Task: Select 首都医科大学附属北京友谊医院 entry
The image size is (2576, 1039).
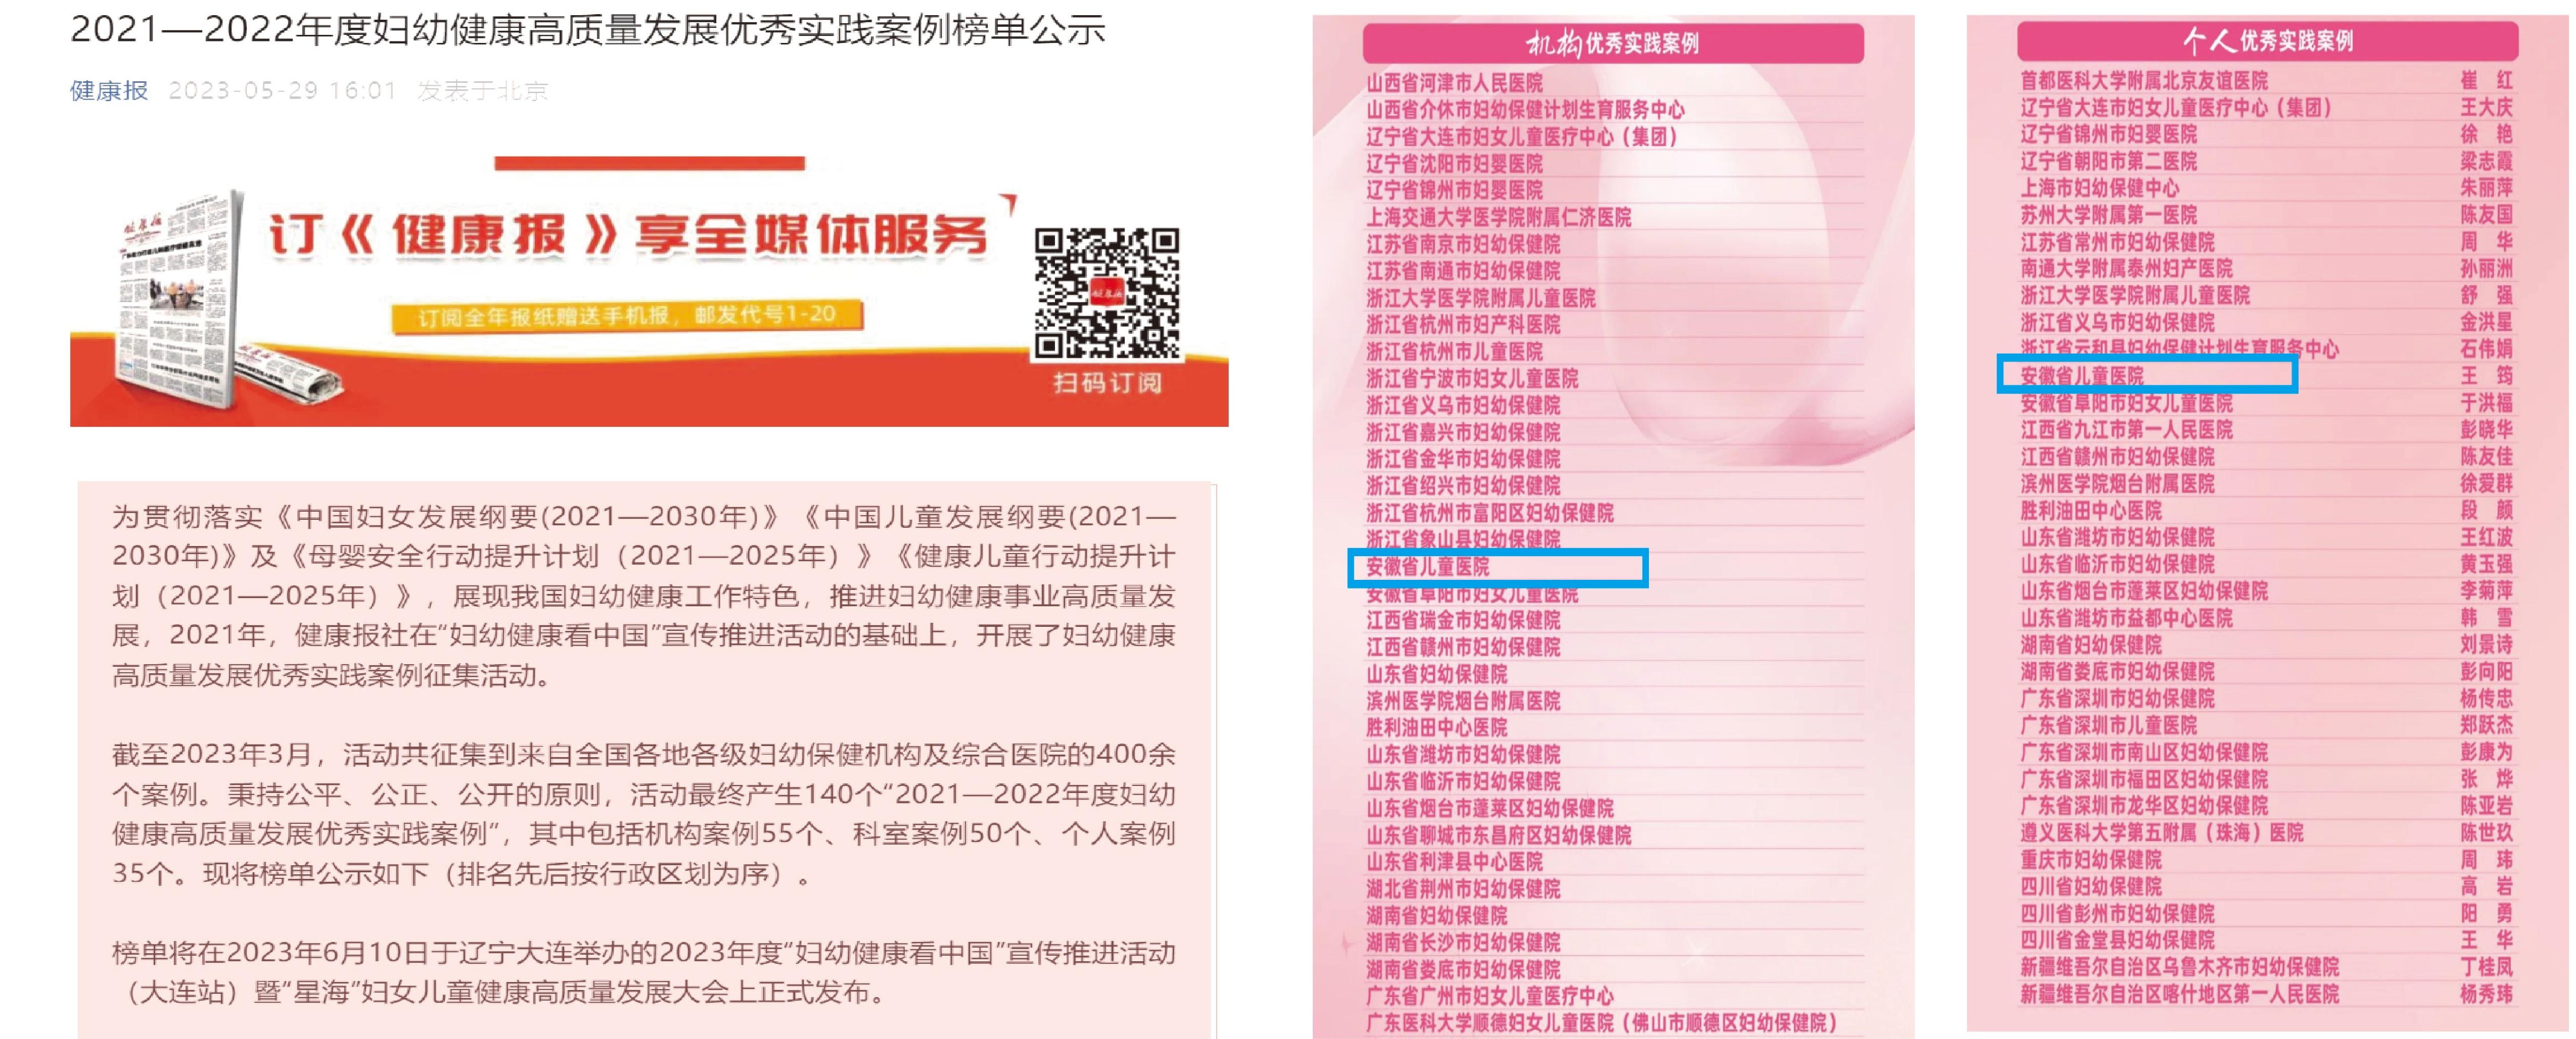Action: click(x=2143, y=80)
